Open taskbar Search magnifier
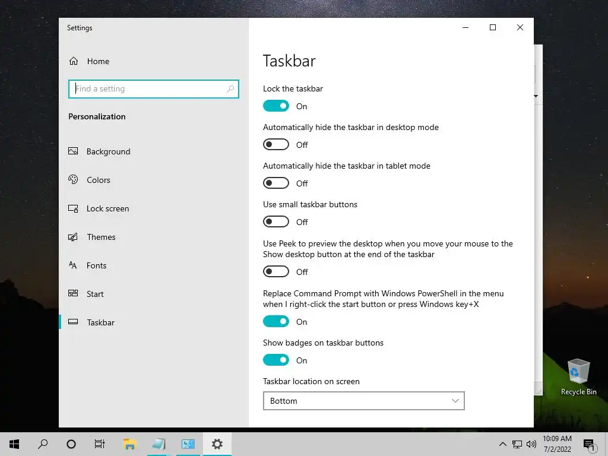The width and height of the screenshot is (608, 456). pos(43,444)
